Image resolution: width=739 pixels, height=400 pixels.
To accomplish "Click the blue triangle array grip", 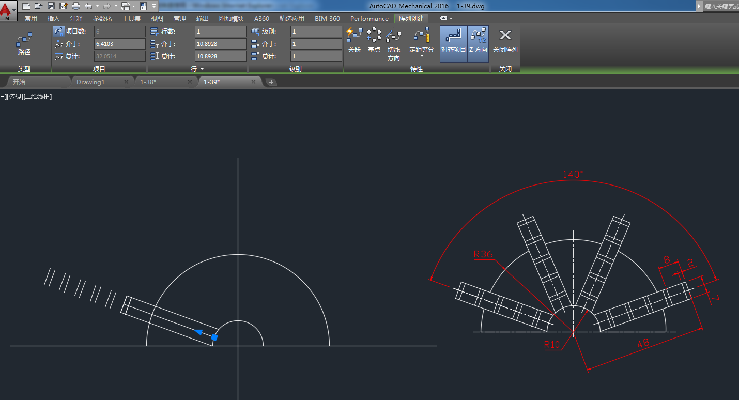I will click(198, 332).
